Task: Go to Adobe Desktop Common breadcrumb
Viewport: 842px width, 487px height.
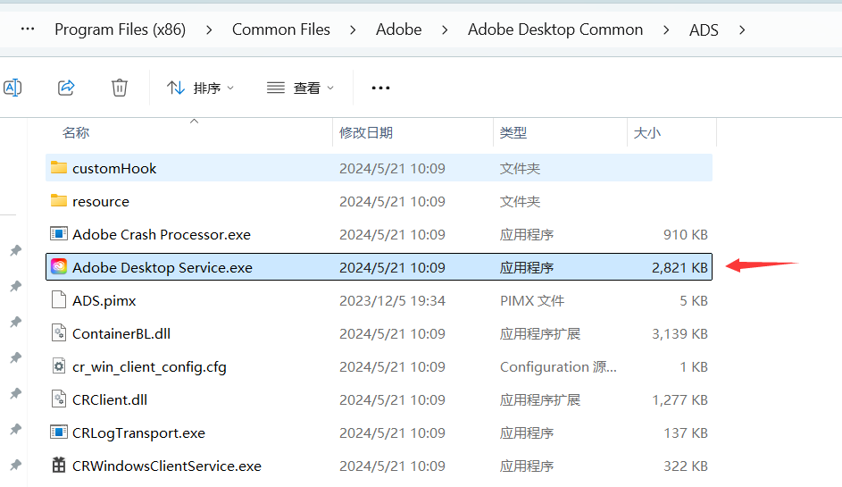Action: click(555, 29)
